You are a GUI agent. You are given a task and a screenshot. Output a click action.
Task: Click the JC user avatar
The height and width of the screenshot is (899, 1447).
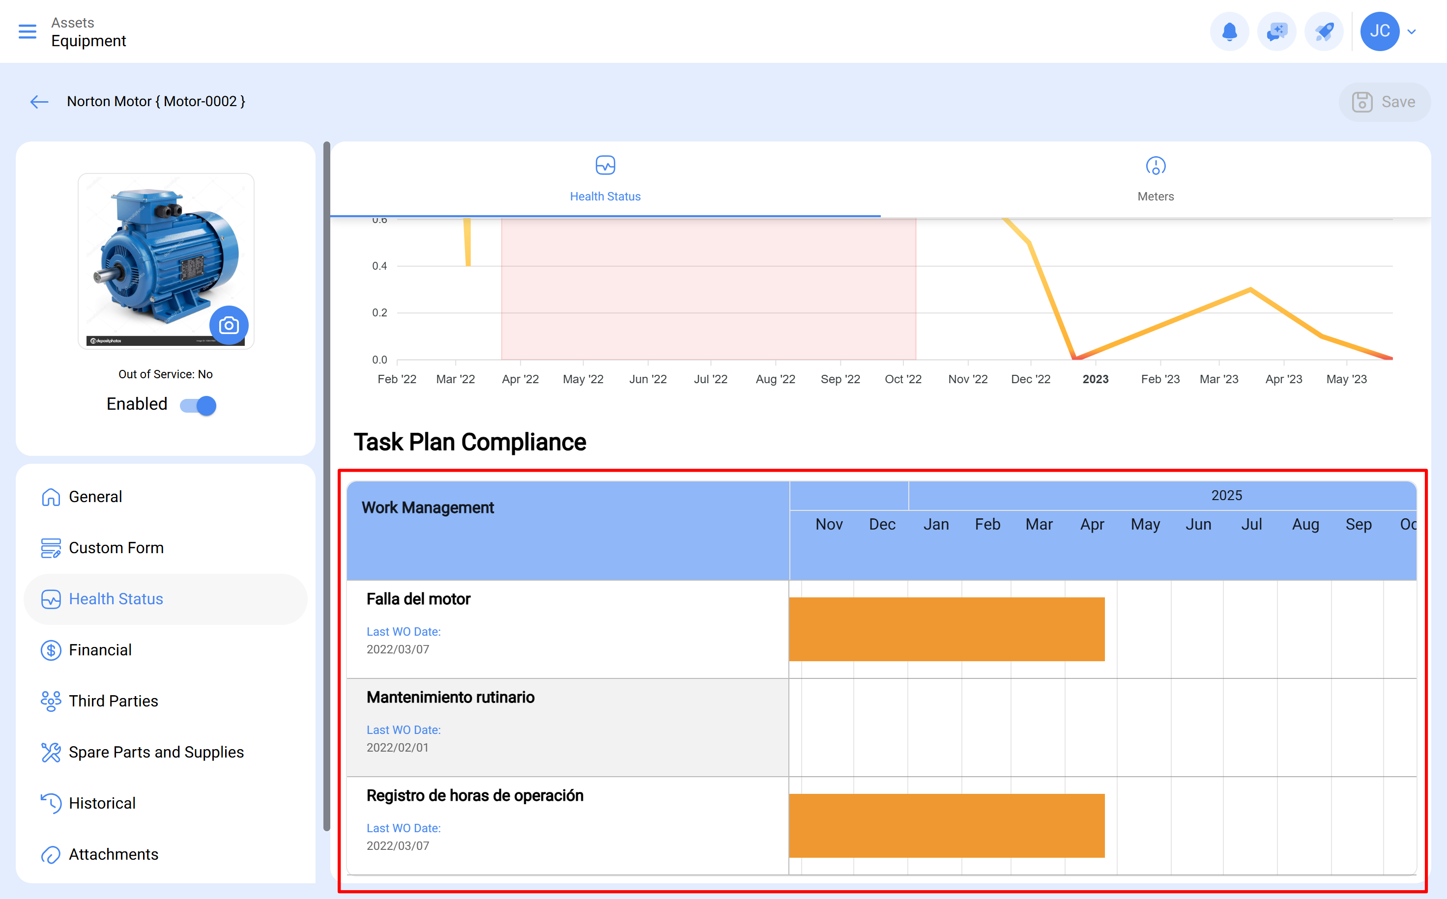tap(1379, 31)
